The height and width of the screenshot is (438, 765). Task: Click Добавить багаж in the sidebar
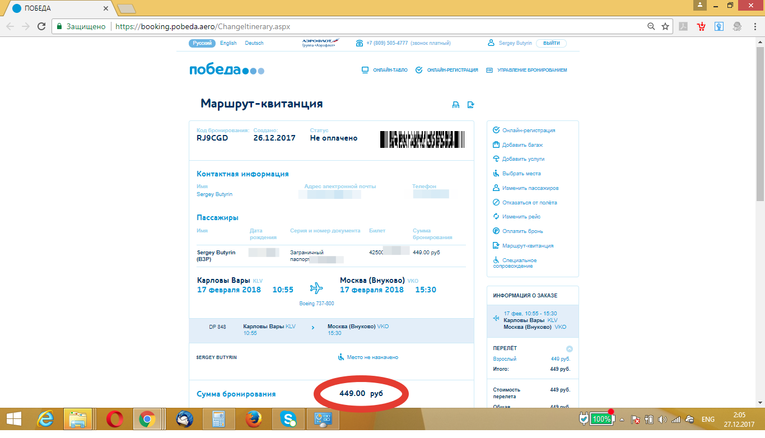(522, 145)
